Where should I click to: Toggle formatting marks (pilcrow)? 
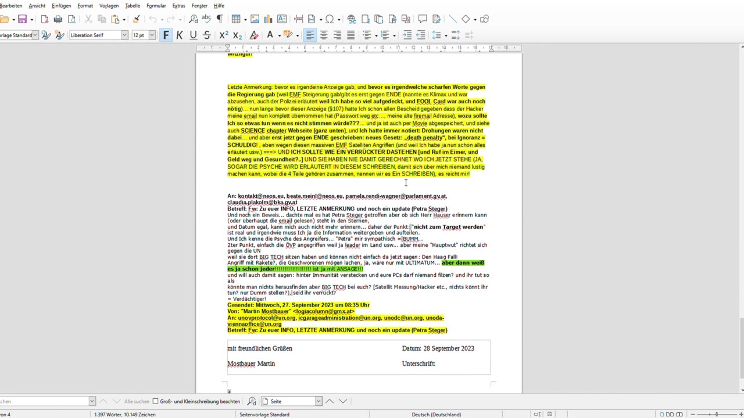(x=220, y=19)
